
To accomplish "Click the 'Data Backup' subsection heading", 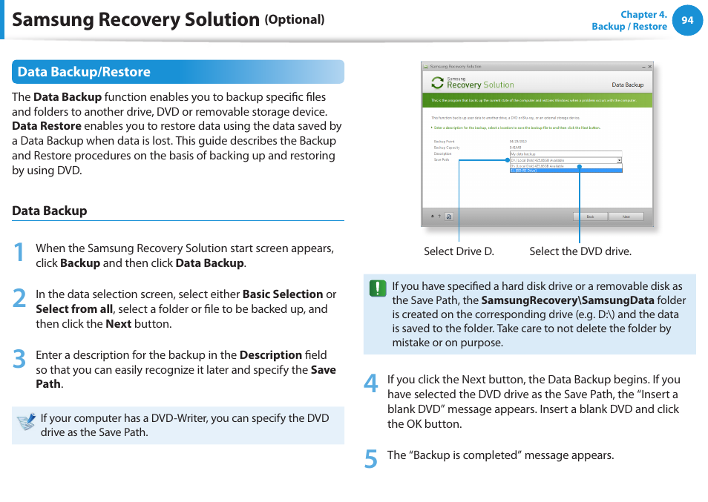I will click(x=50, y=211).
